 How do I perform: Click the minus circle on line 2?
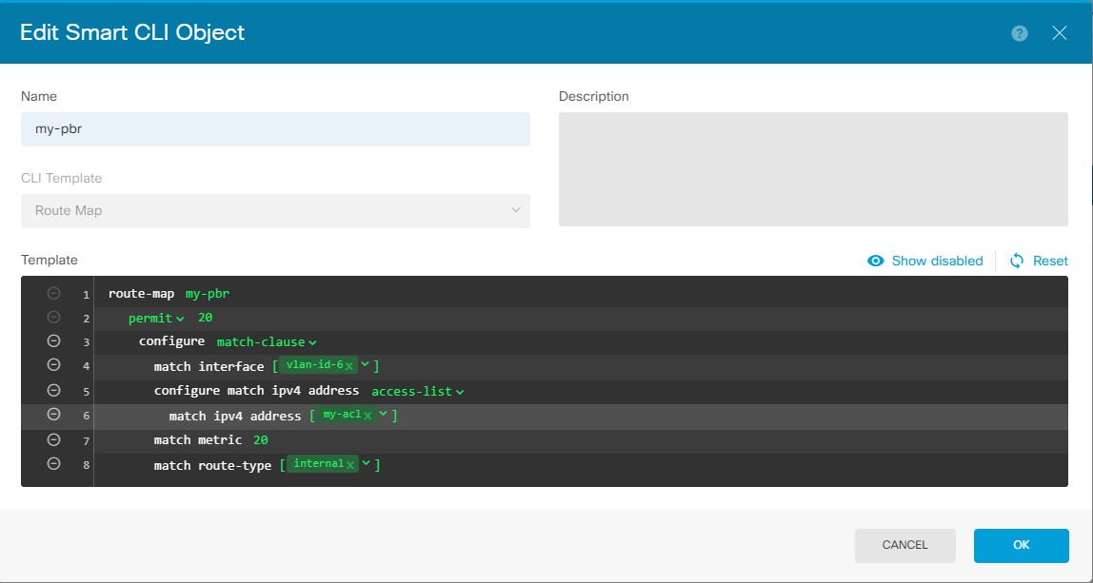pos(53,318)
